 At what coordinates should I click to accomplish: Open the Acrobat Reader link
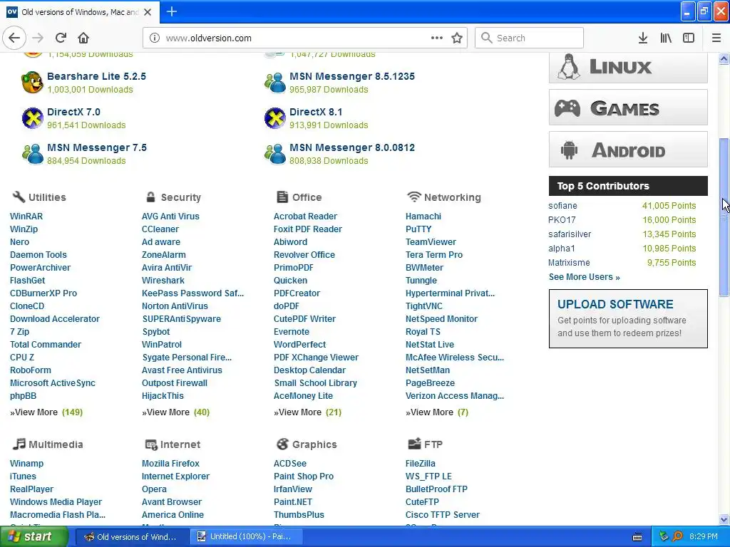pos(305,217)
